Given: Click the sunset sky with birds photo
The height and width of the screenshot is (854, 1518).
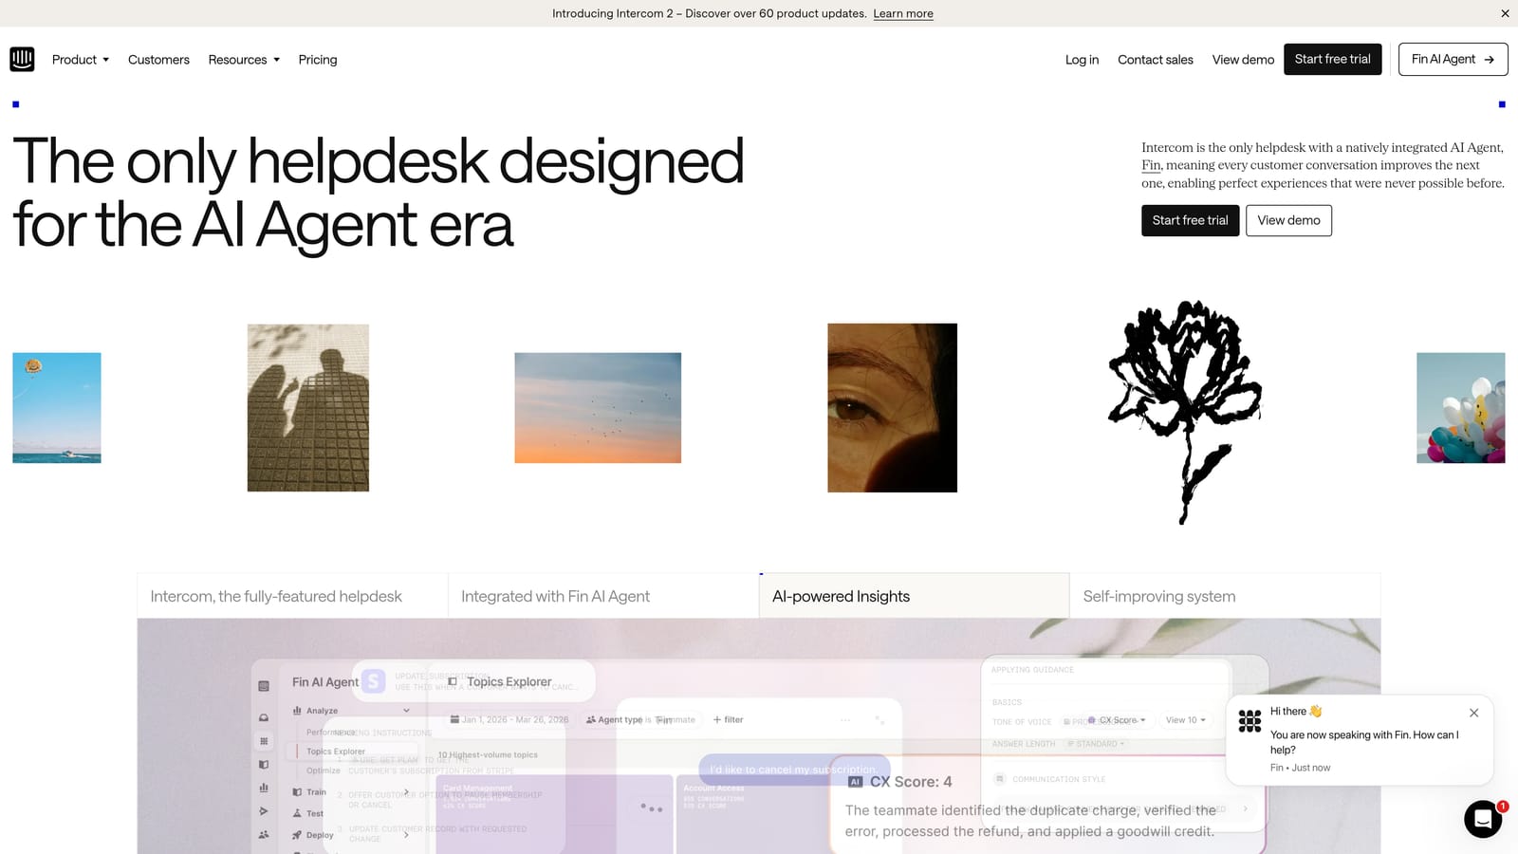Looking at the screenshot, I should (x=598, y=408).
